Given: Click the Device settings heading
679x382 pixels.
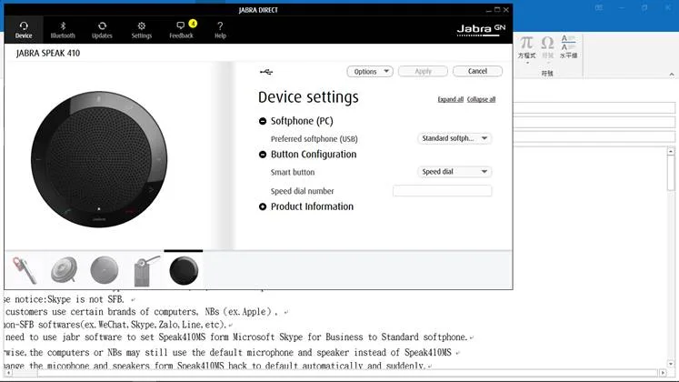Looking at the screenshot, I should click(308, 97).
